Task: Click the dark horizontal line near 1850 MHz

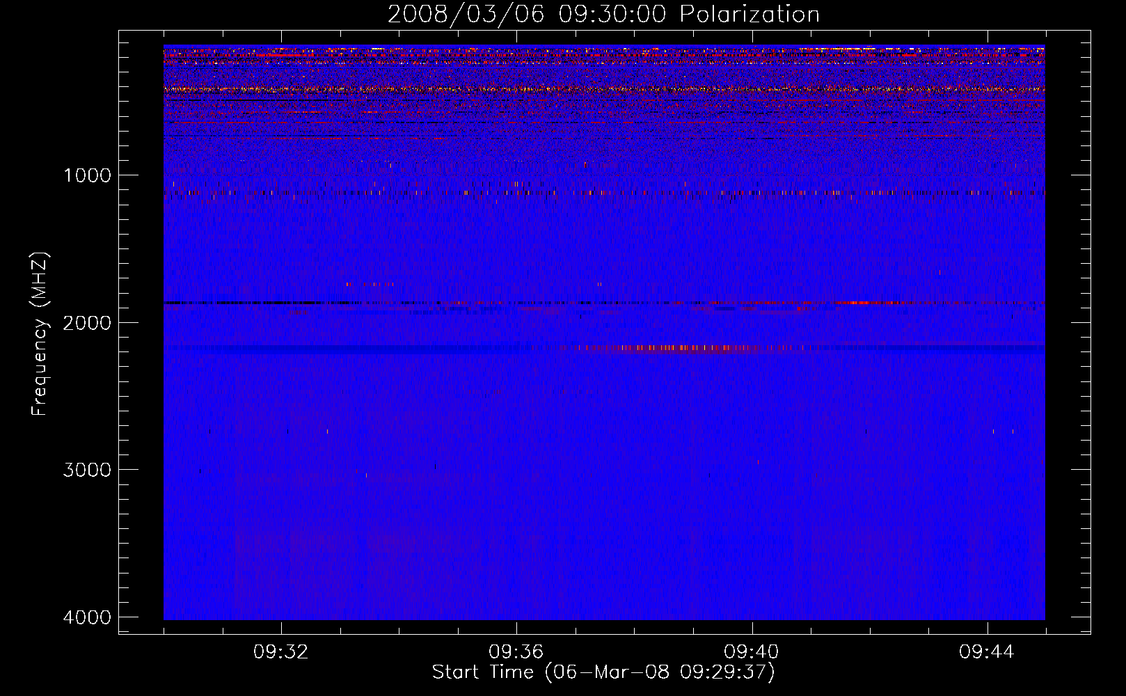Action: [x=604, y=303]
